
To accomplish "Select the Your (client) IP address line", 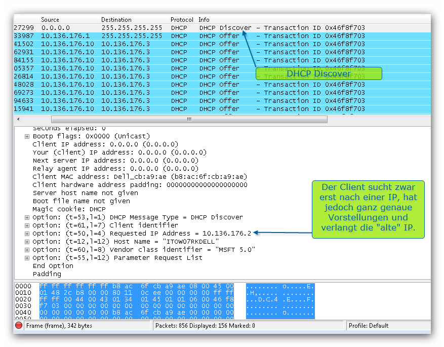I will (119, 152).
